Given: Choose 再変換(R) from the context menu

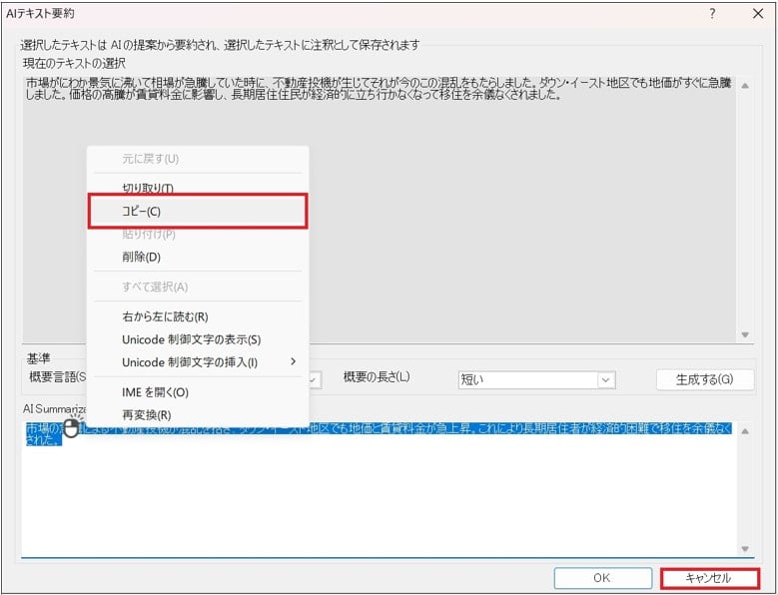Looking at the screenshot, I should pos(146,414).
